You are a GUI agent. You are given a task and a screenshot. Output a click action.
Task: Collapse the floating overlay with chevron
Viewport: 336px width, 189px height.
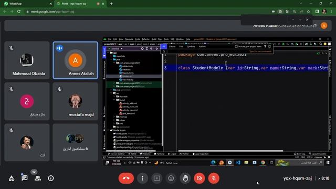[300, 19]
